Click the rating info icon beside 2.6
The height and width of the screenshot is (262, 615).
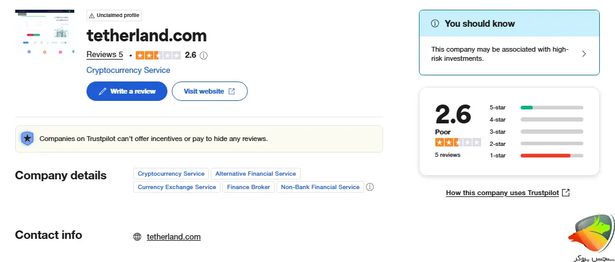(x=204, y=55)
